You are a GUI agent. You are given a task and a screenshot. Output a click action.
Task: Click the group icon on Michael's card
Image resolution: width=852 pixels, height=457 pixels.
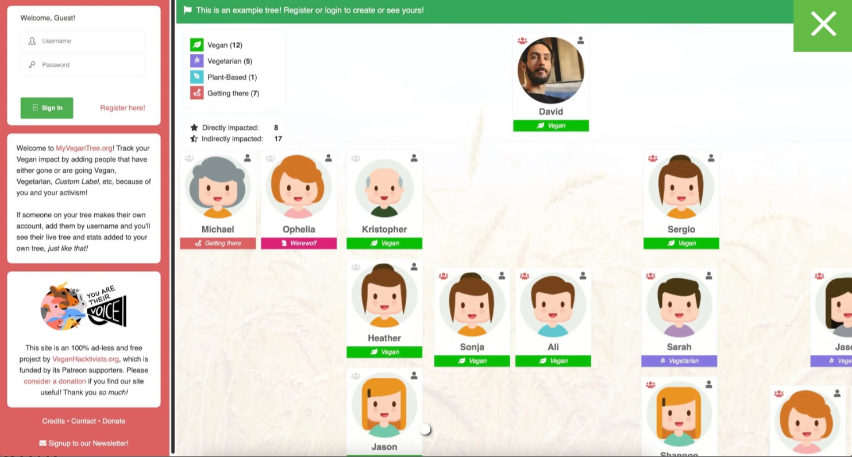(189, 158)
